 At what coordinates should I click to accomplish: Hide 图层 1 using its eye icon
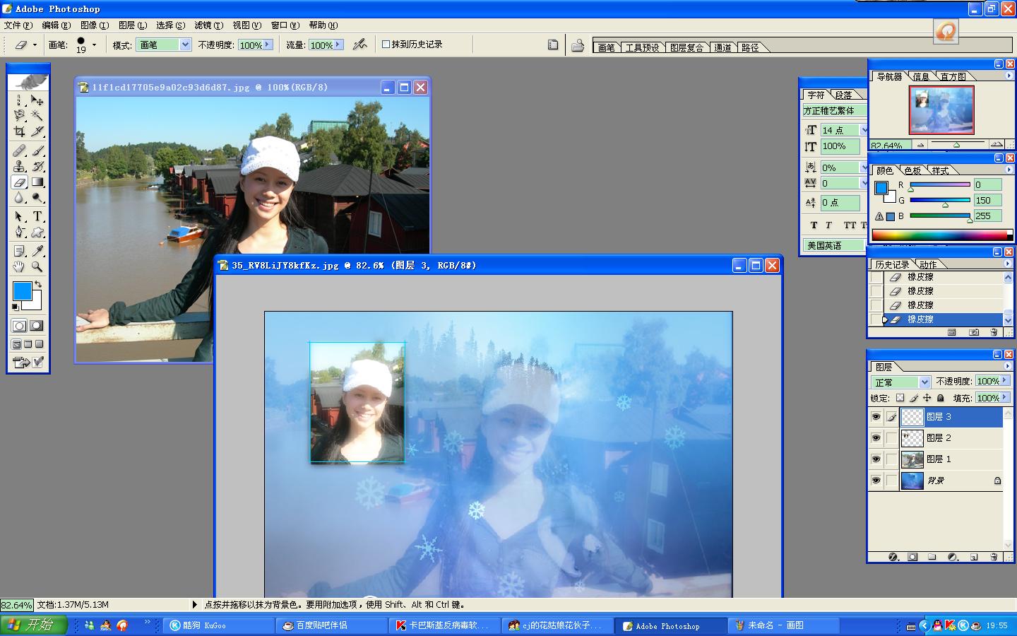[x=876, y=459]
